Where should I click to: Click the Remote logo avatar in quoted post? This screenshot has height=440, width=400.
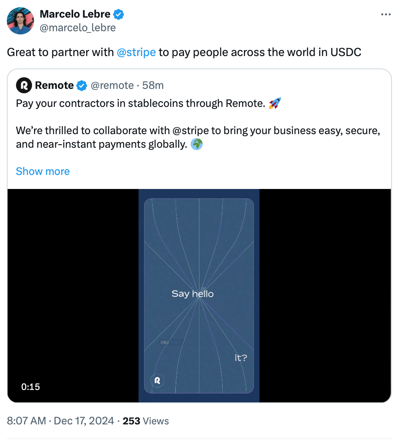(x=24, y=85)
